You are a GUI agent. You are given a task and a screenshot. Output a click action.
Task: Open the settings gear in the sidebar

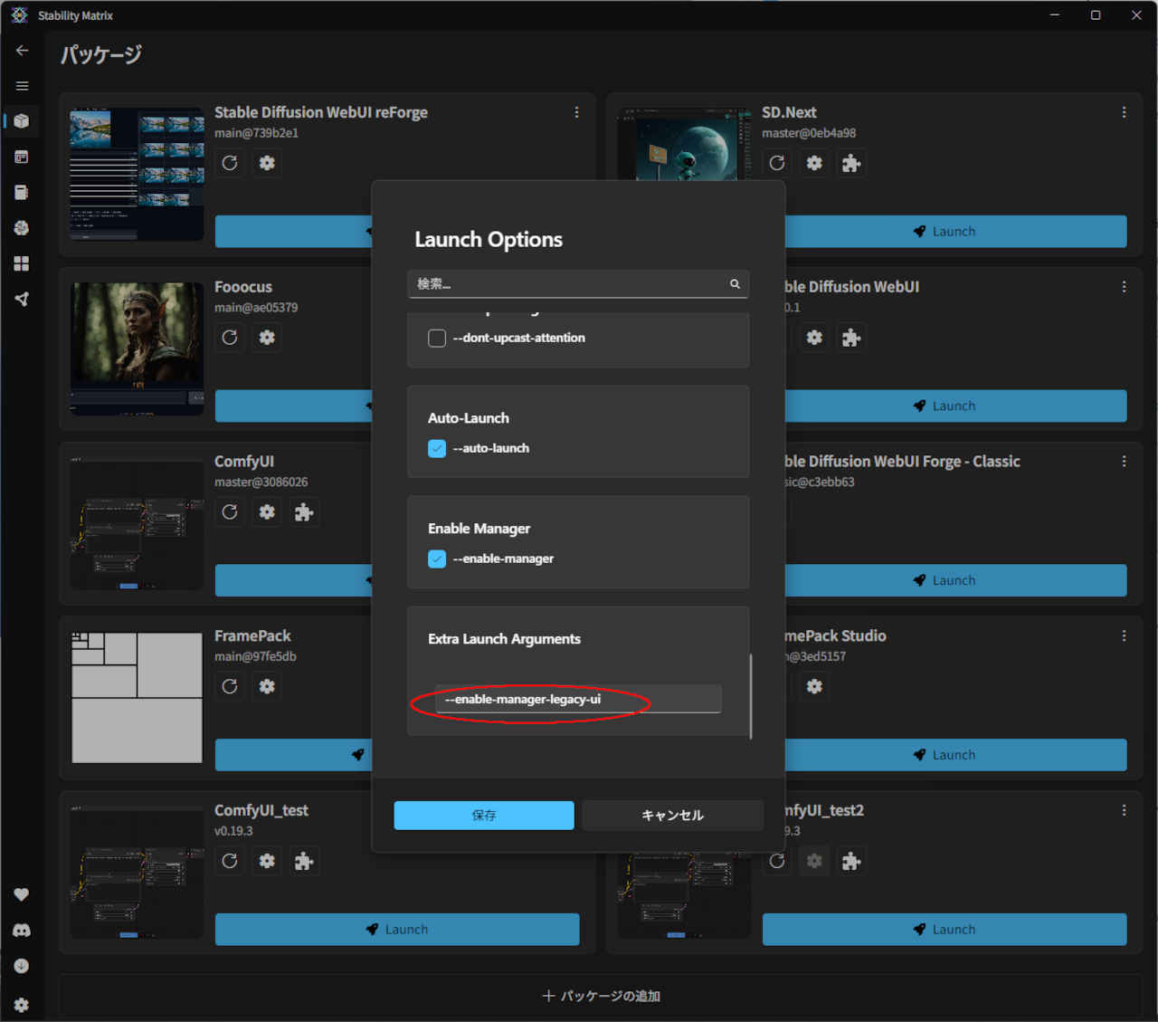pyautogui.click(x=22, y=1005)
